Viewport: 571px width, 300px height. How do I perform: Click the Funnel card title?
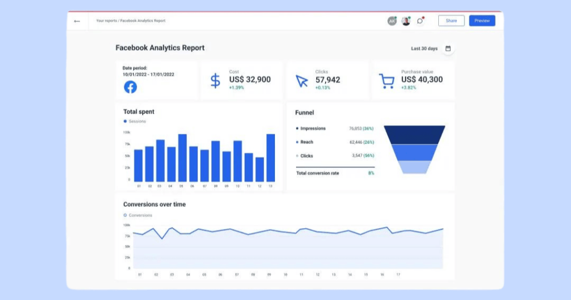tap(304, 113)
